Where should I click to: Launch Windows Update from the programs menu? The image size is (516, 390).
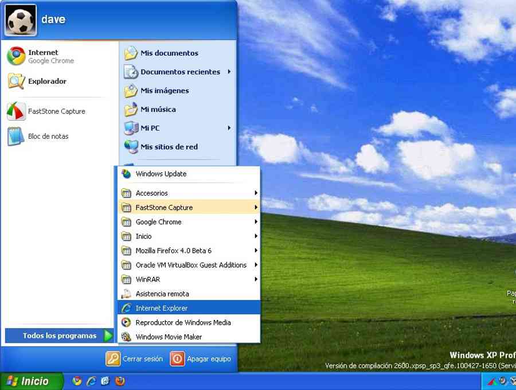pyautogui.click(x=189, y=174)
